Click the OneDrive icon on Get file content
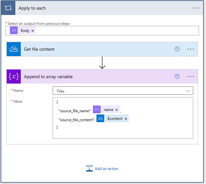The width and height of the screenshot is (206, 184). click(14, 49)
